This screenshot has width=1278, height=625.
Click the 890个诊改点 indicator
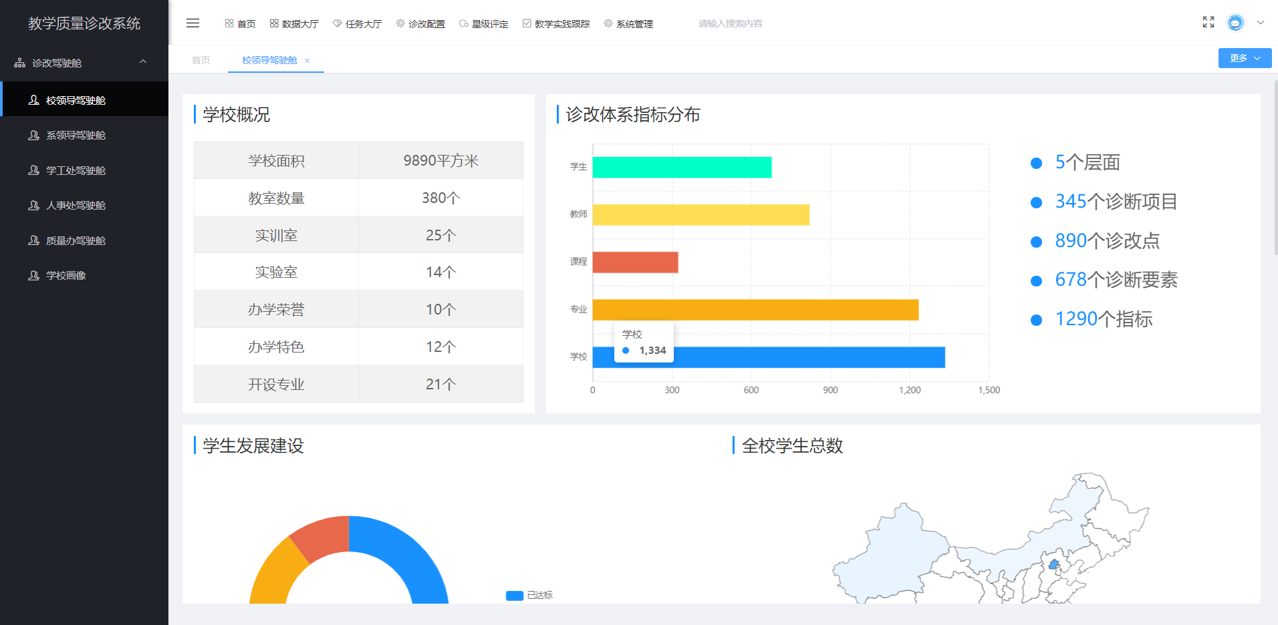tap(1107, 241)
